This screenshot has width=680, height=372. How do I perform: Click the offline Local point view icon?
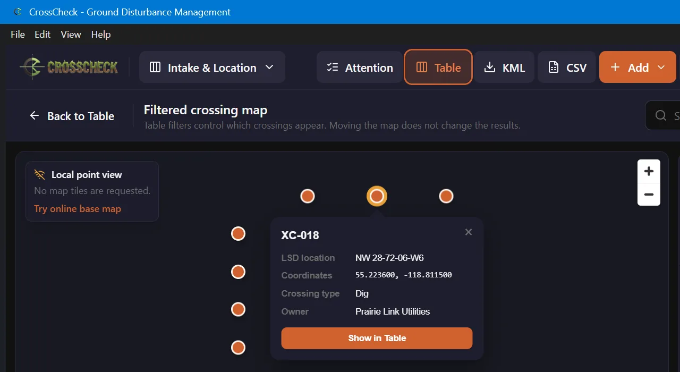[40, 174]
